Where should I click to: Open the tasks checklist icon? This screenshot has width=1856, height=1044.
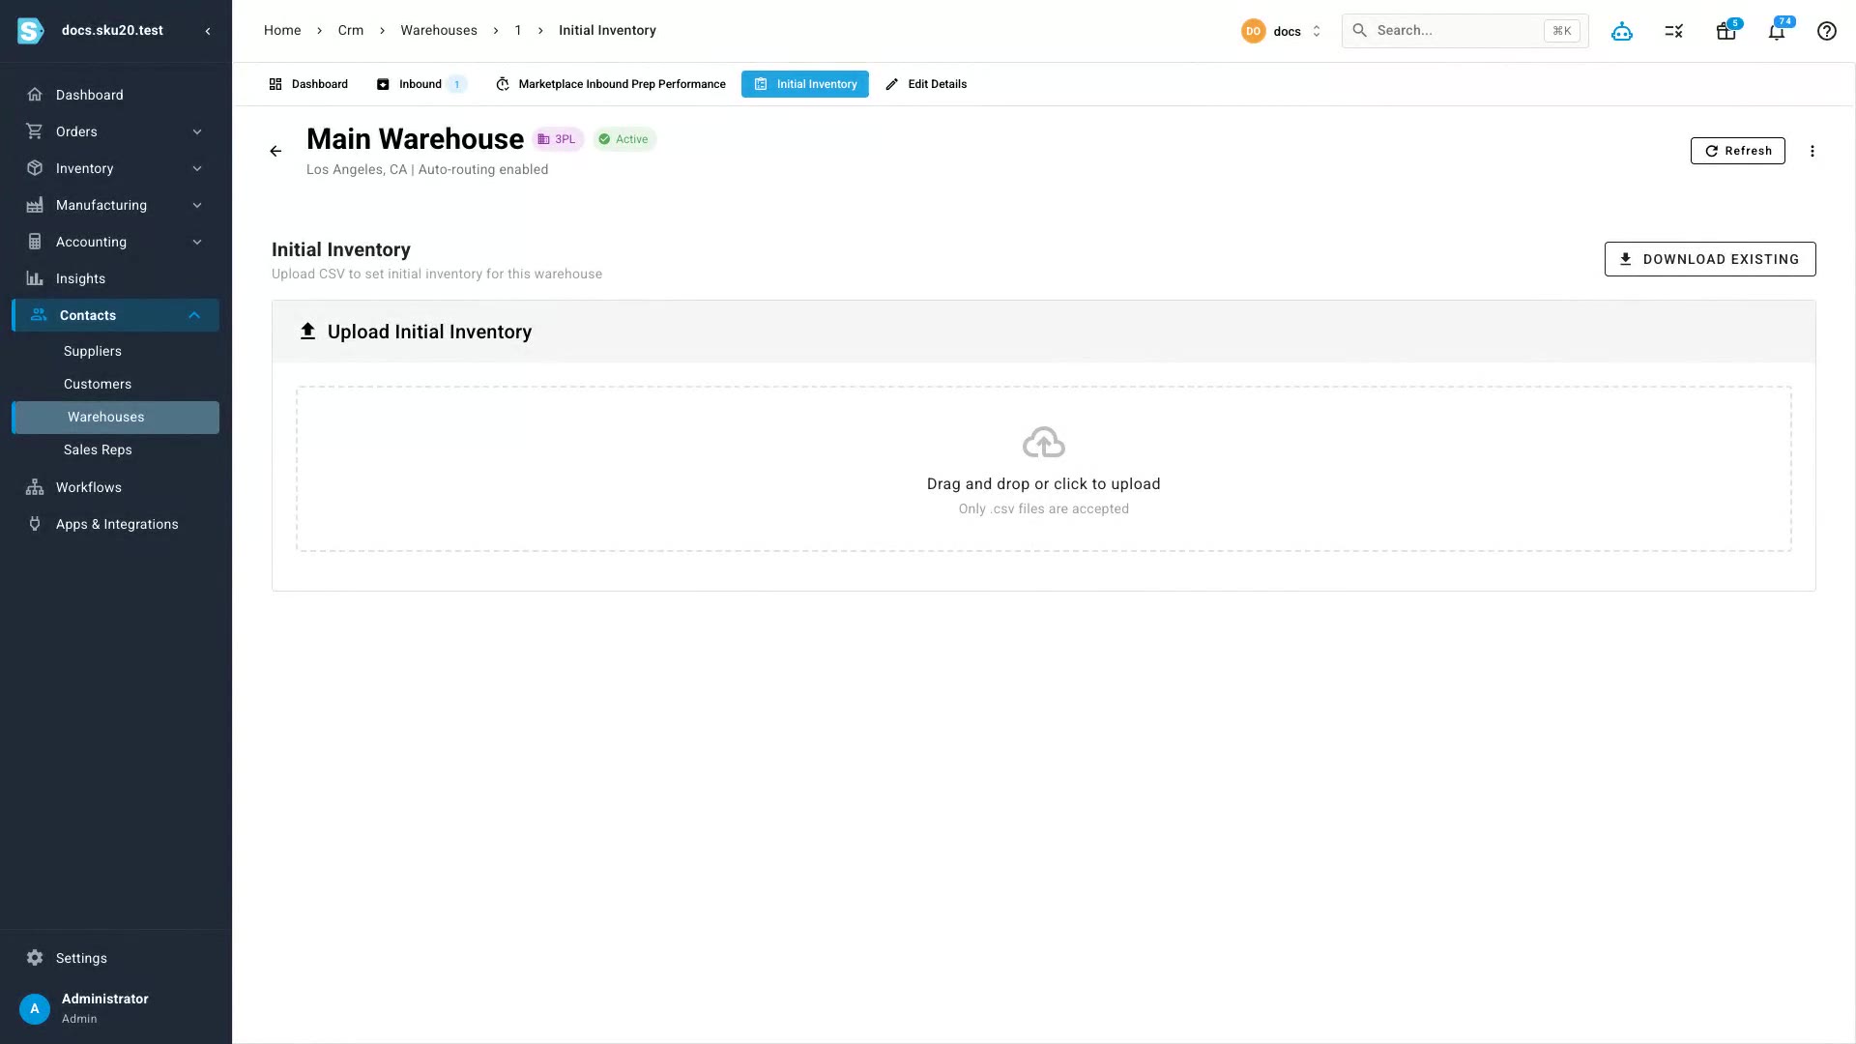(1674, 31)
